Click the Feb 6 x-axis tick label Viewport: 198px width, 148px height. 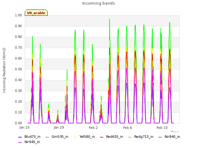point(127,128)
